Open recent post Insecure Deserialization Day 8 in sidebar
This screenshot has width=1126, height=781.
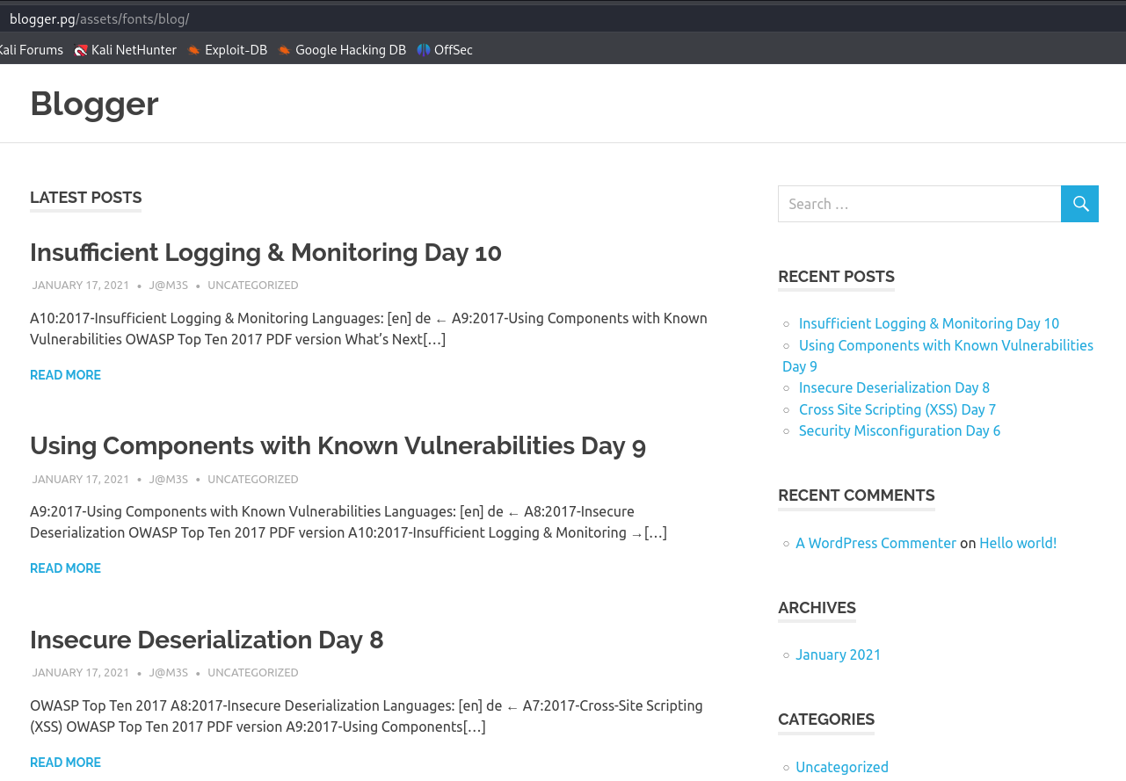coord(894,387)
